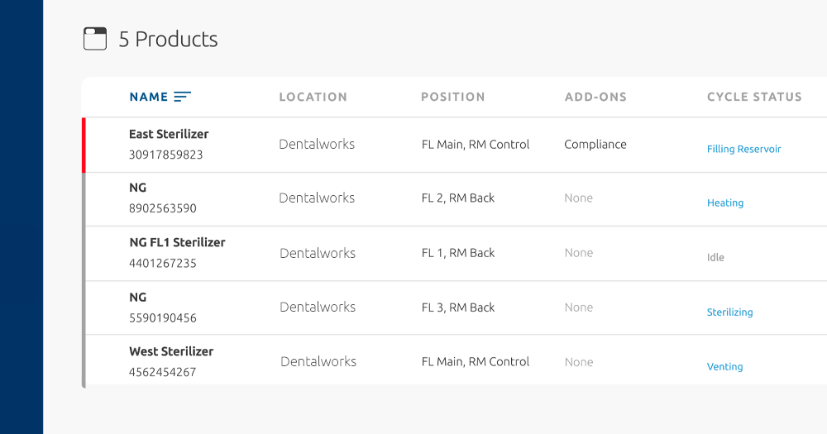Screen dimensions: 827x434
Task: Toggle the sort icon beside NAME
Action: [x=183, y=97]
